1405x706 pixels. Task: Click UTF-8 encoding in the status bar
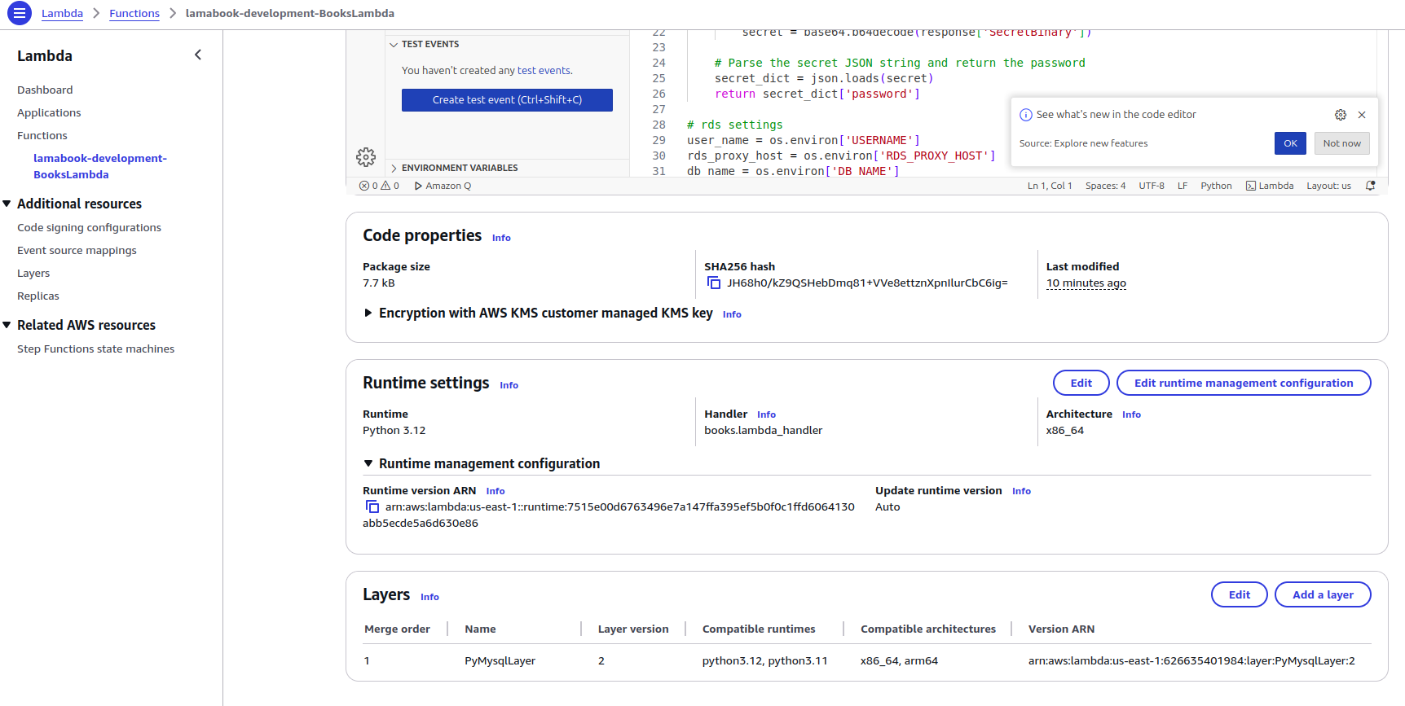(1152, 186)
